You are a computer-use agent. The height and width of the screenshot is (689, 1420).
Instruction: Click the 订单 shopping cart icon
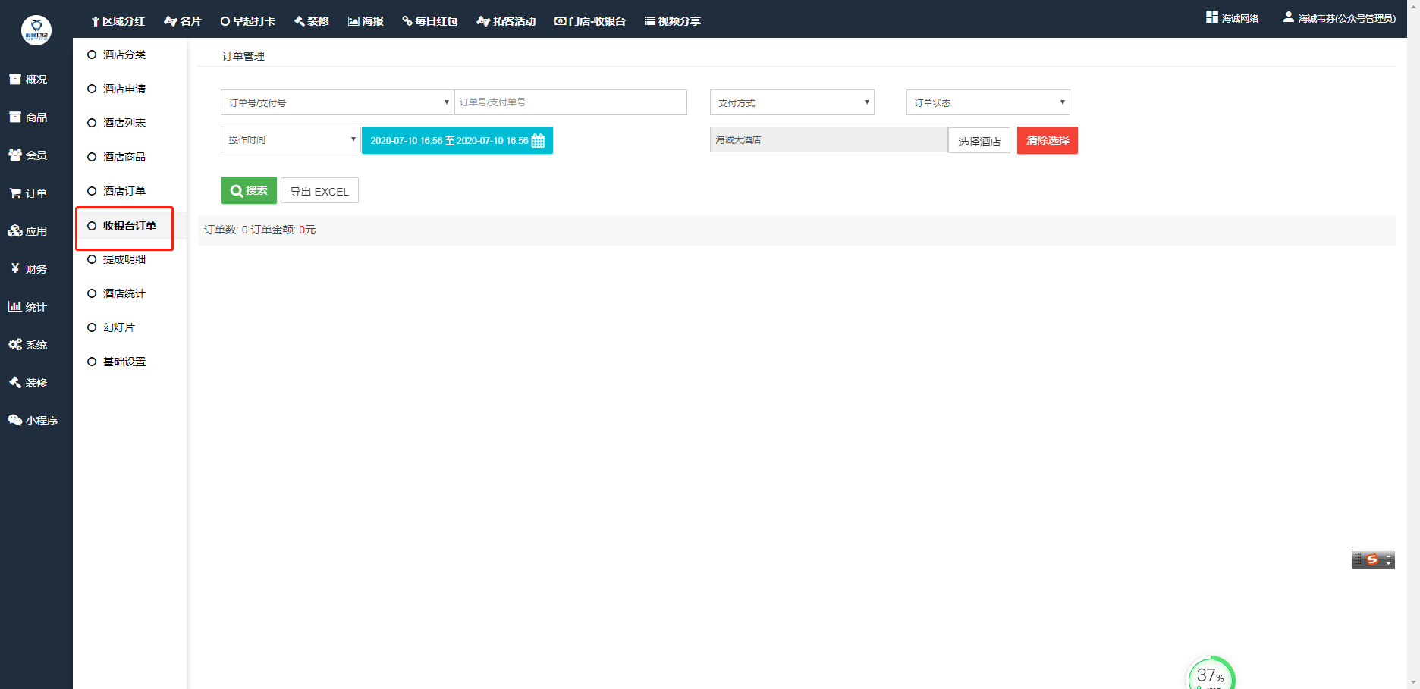pos(14,193)
